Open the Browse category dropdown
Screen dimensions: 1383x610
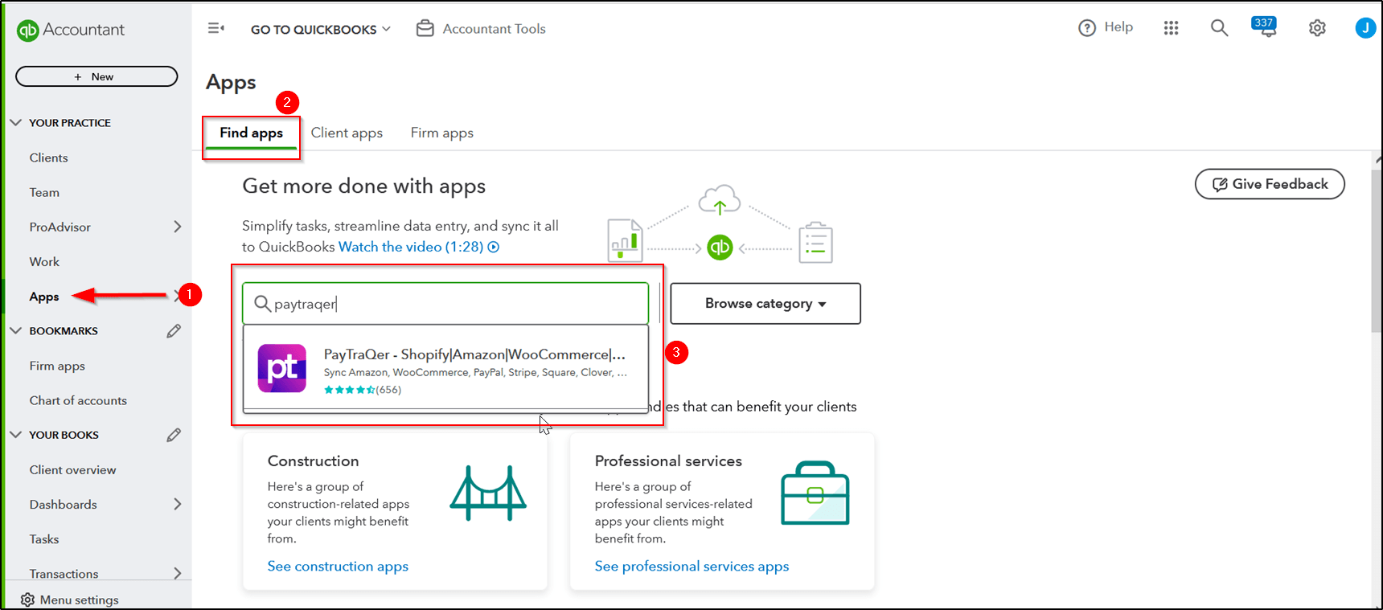(765, 304)
